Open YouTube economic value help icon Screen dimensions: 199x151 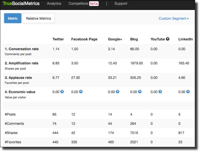160,92
